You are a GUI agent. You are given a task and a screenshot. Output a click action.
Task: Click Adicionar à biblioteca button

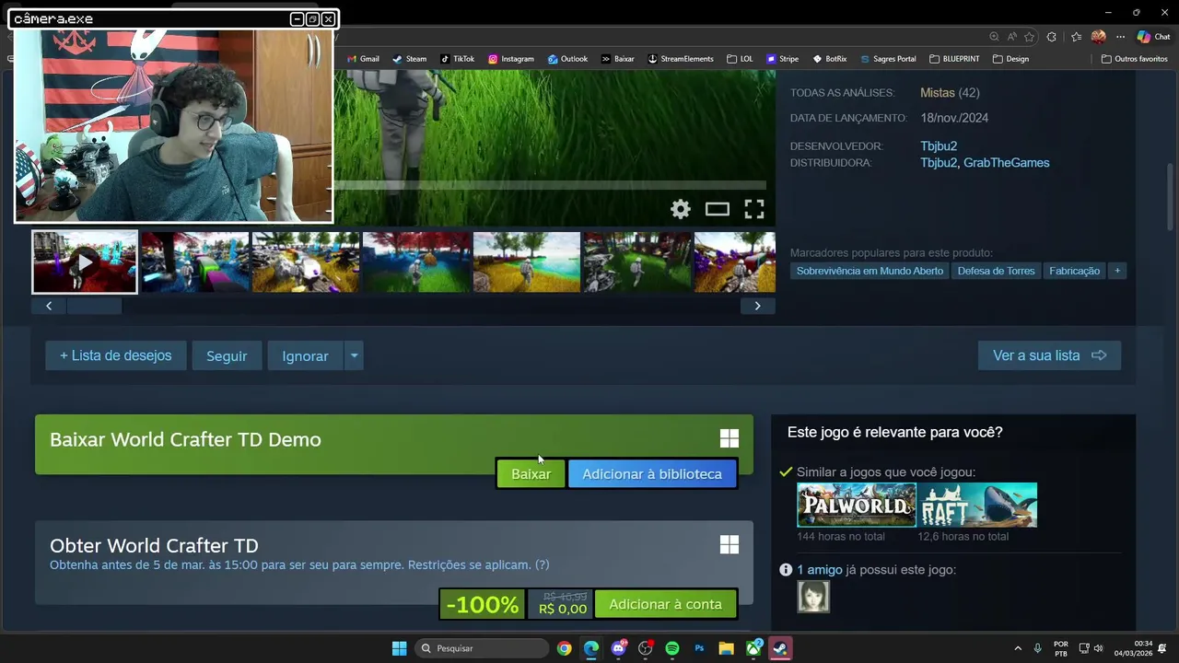tap(652, 473)
